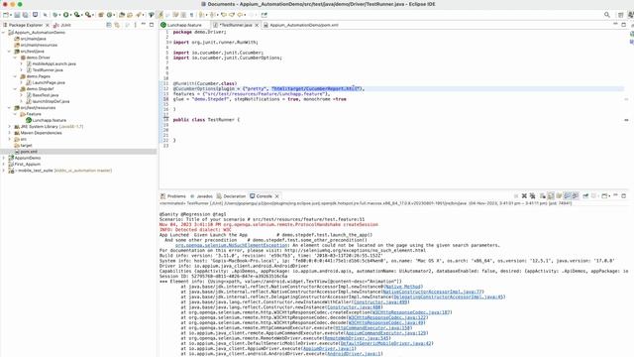Collapse the Appium_AutomationDemo project

tap(4, 33)
